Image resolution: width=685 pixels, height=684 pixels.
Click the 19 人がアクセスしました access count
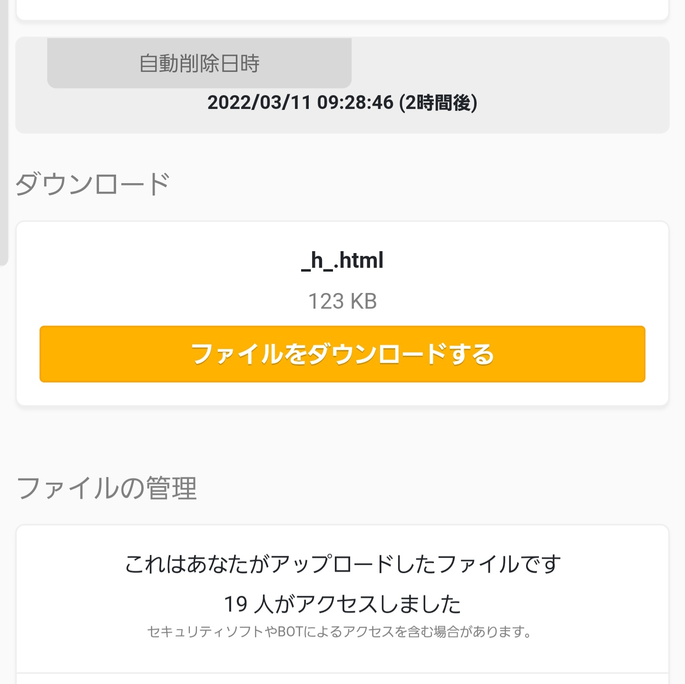(342, 604)
